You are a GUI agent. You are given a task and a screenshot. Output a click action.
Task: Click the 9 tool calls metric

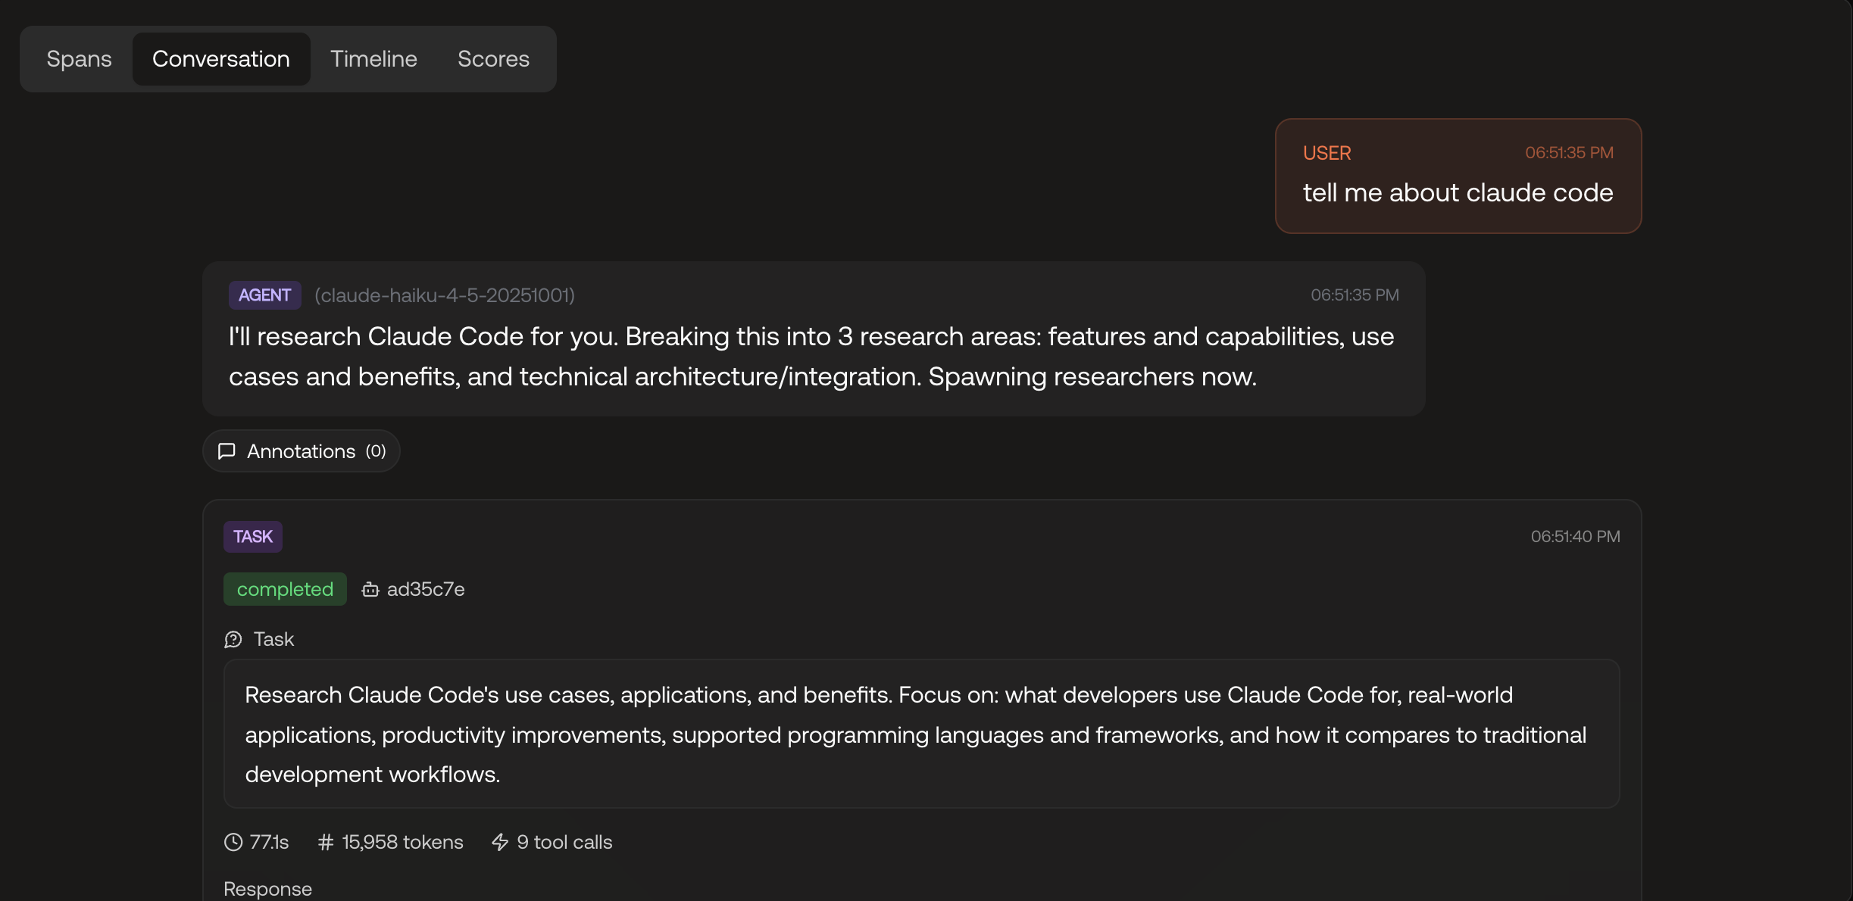tap(563, 842)
